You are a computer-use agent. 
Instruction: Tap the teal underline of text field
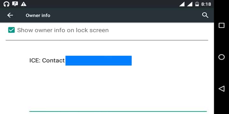coord(118,111)
